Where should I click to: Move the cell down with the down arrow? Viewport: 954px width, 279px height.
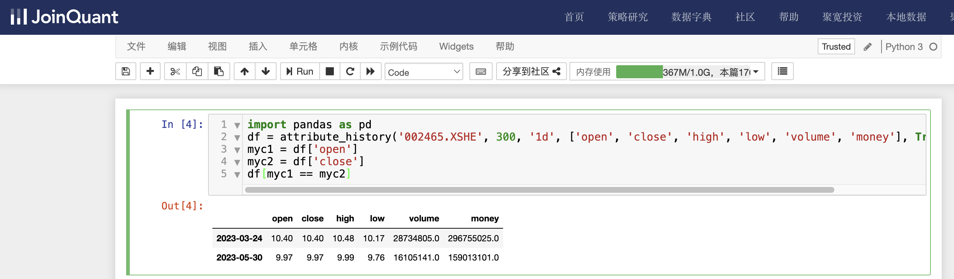click(x=266, y=71)
